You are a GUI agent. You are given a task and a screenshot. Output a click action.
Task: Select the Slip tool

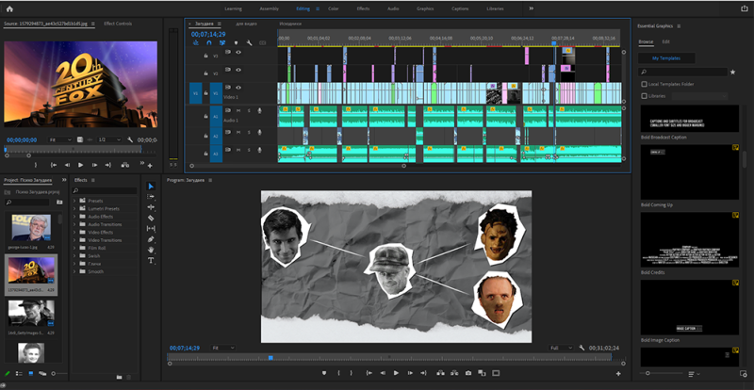pos(151,228)
